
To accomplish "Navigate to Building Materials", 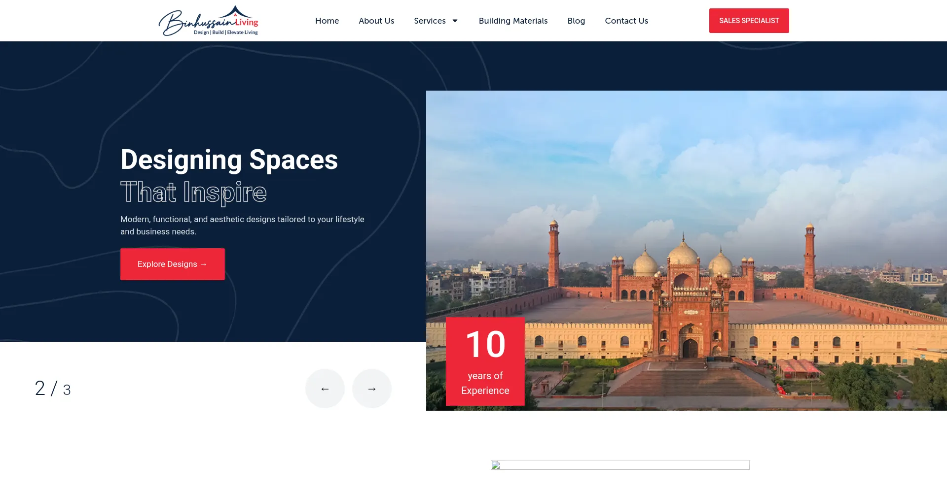I will (513, 21).
